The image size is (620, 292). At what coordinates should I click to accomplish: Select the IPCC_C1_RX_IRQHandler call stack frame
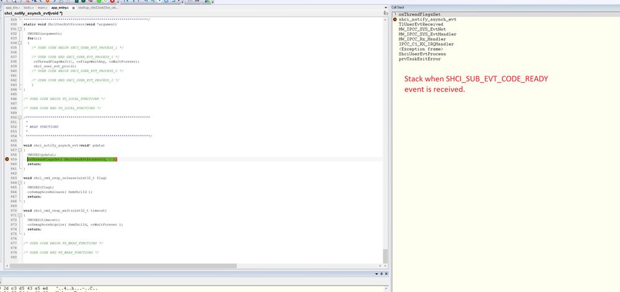pyautogui.click(x=426, y=44)
